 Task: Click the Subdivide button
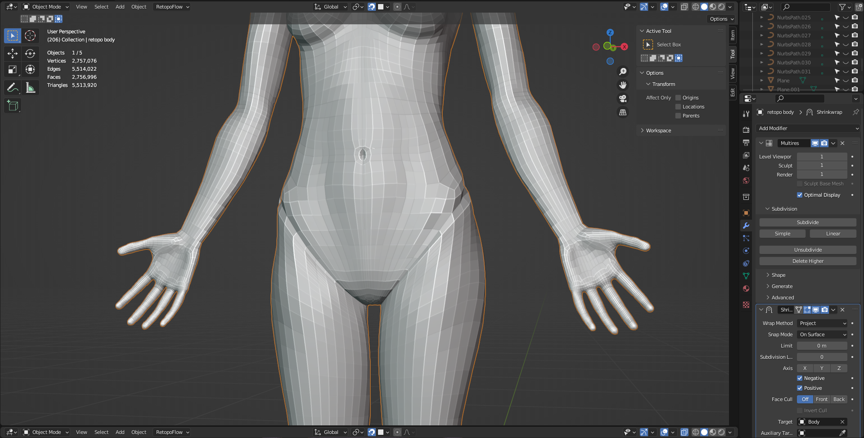tap(807, 222)
